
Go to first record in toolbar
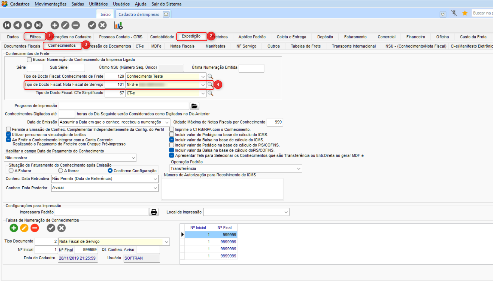[7, 25]
